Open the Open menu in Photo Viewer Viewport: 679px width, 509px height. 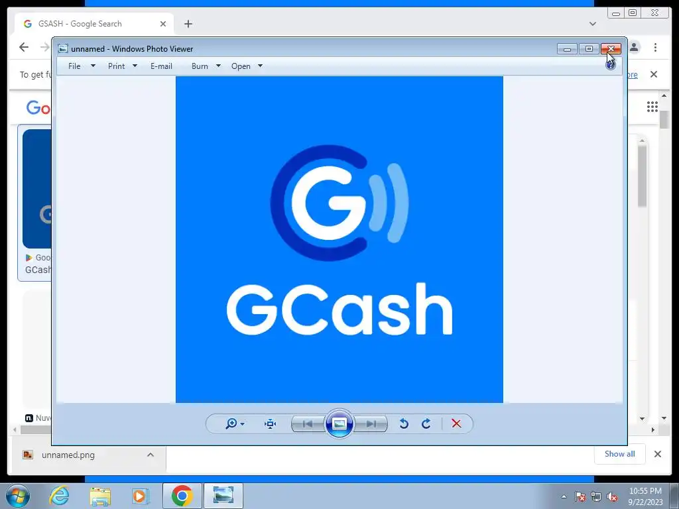241,66
